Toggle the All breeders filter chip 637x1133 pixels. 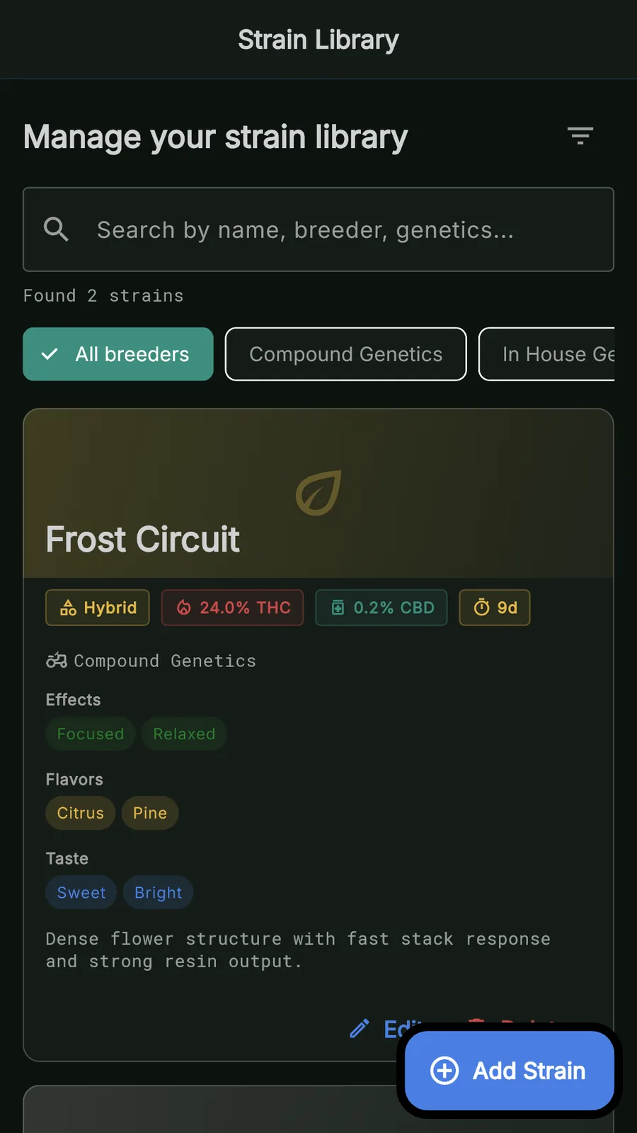[x=118, y=354]
